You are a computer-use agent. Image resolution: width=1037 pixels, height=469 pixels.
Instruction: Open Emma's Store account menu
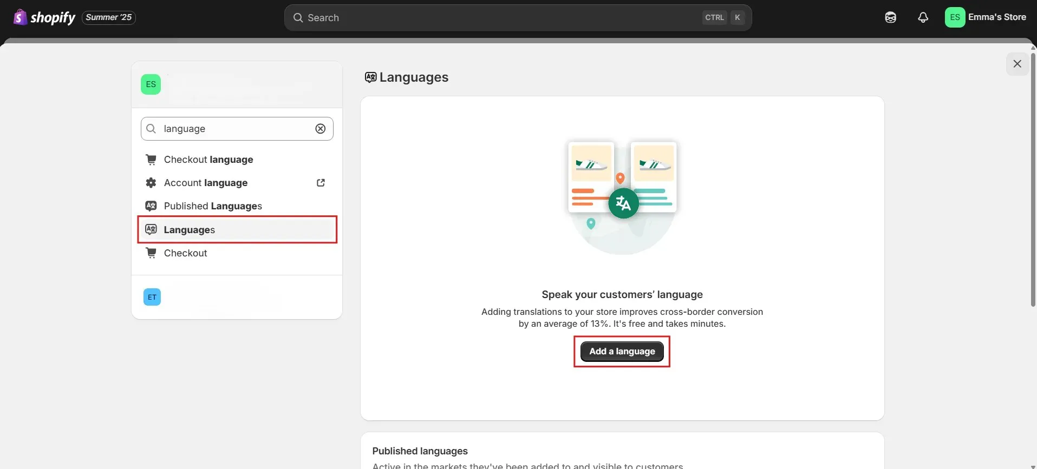pyautogui.click(x=986, y=17)
